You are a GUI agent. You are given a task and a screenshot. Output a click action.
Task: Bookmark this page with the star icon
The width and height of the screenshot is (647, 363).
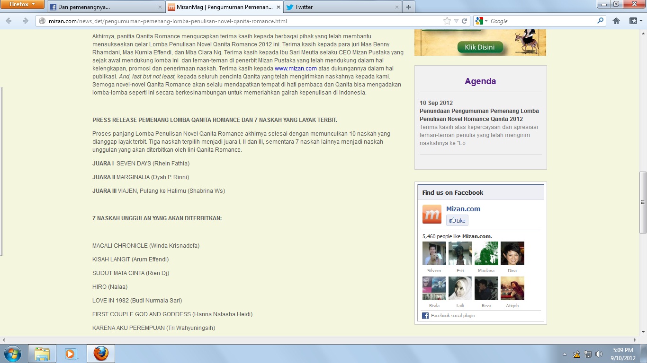(x=447, y=21)
